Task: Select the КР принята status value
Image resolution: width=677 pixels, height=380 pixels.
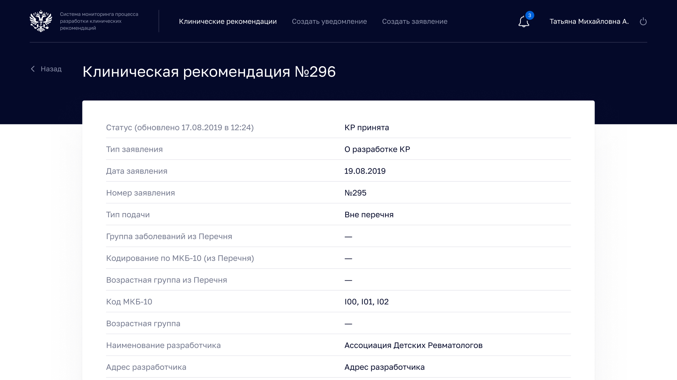Action: click(x=367, y=127)
